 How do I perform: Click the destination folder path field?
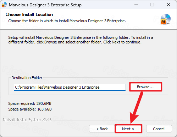pyautogui.click(x=70, y=87)
